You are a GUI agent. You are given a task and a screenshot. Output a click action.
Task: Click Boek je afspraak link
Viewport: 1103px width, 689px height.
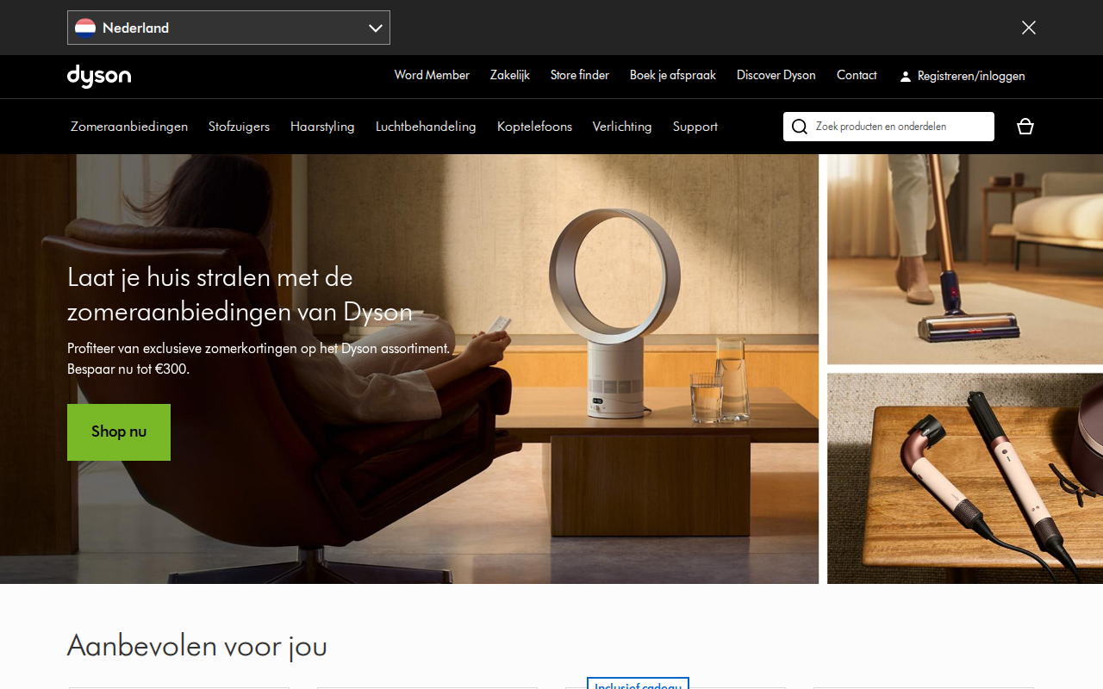point(673,76)
